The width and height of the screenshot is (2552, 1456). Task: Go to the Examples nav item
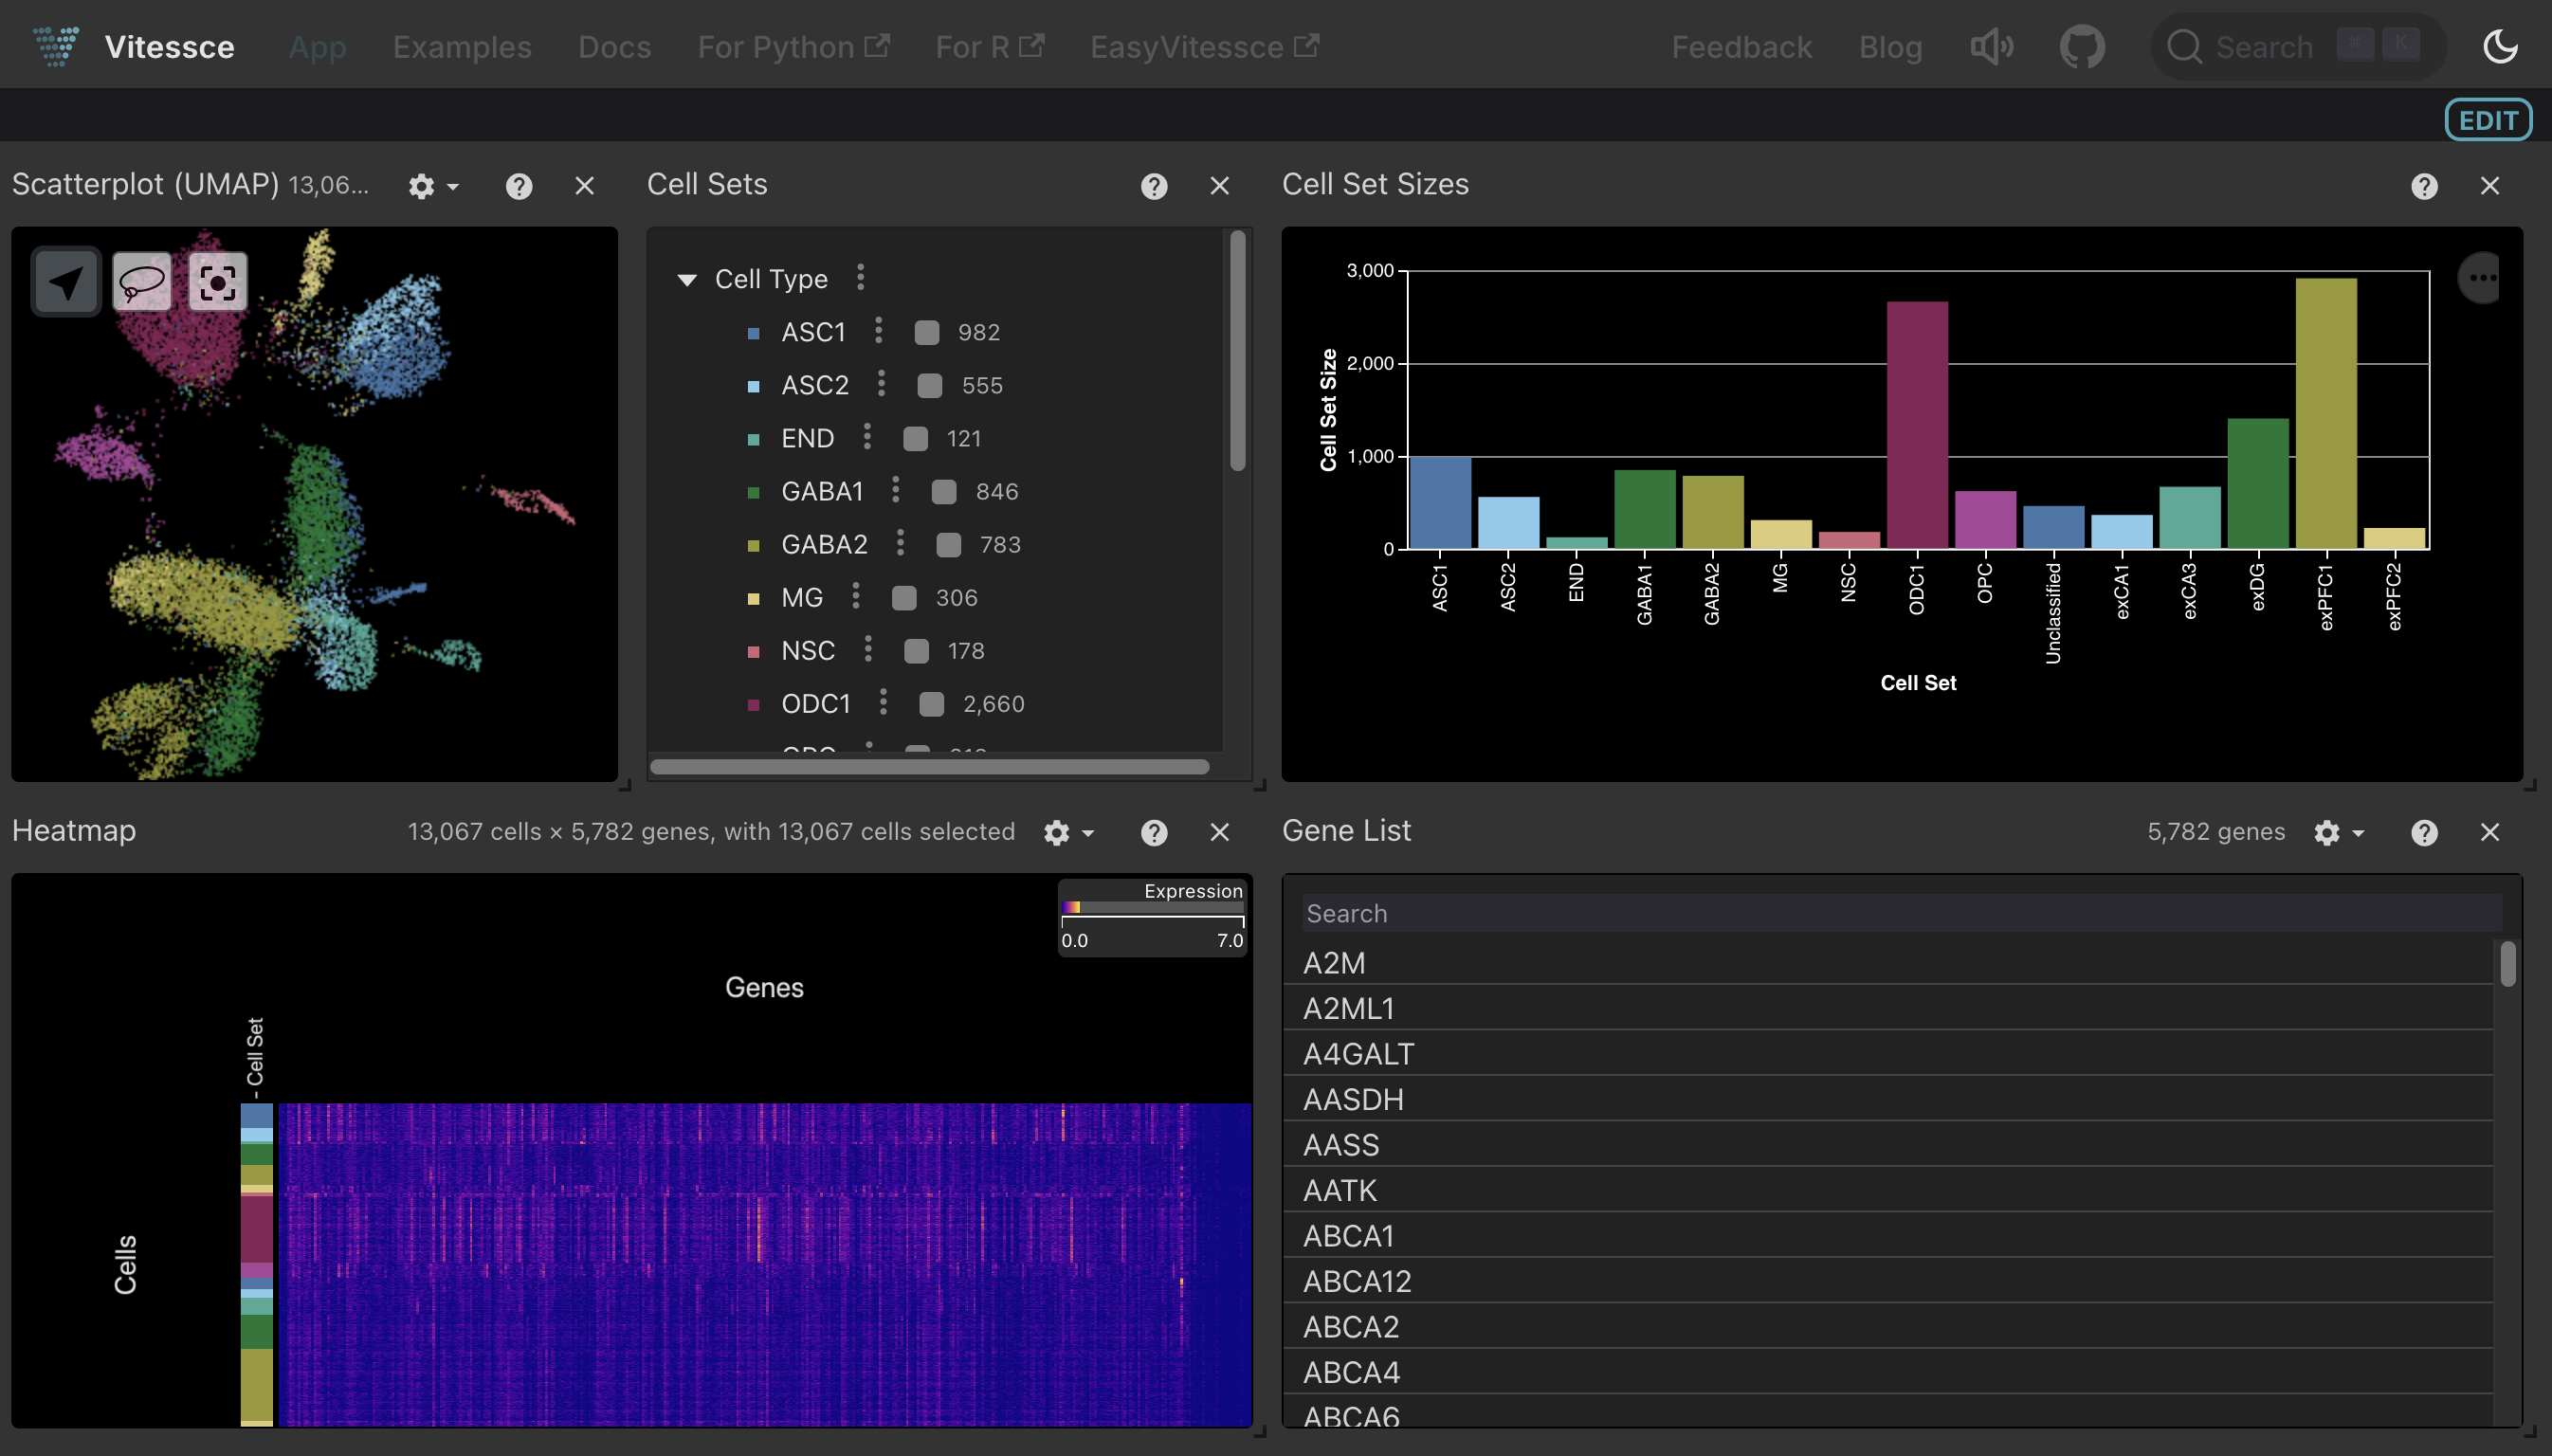click(461, 47)
